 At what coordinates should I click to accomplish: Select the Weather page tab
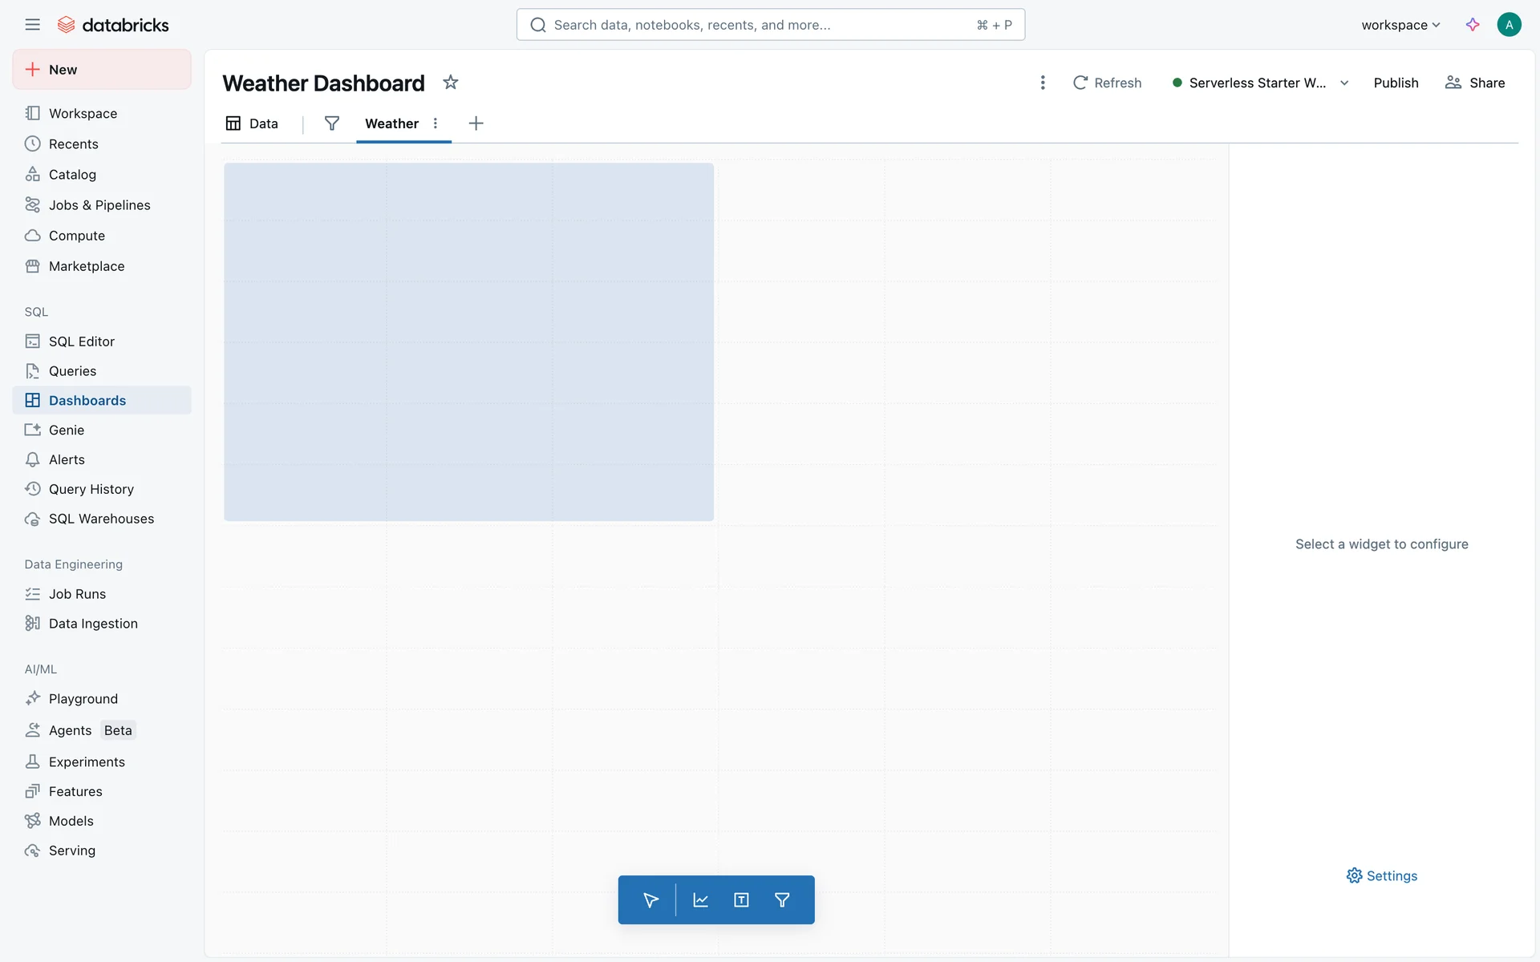point(391,123)
